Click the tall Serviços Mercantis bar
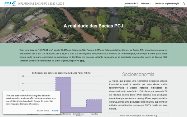The width and height of the screenshot is (187, 117). (x=63, y=95)
